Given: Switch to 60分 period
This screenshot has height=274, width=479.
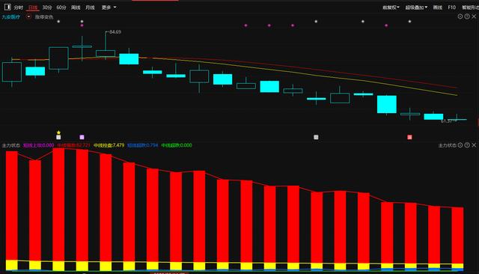Looking at the screenshot, I should point(61,7).
